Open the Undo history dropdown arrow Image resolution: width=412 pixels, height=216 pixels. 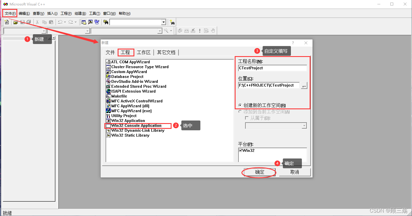pyautogui.click(x=65, y=22)
